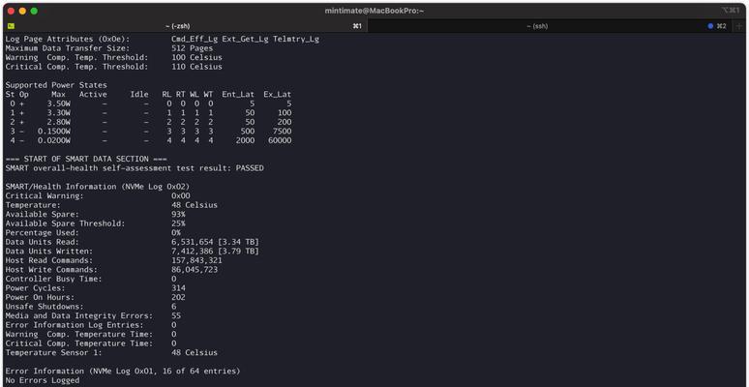Screen dimensions: 749x387
Task: Close the terminal window with red button
Action: tap(11, 11)
